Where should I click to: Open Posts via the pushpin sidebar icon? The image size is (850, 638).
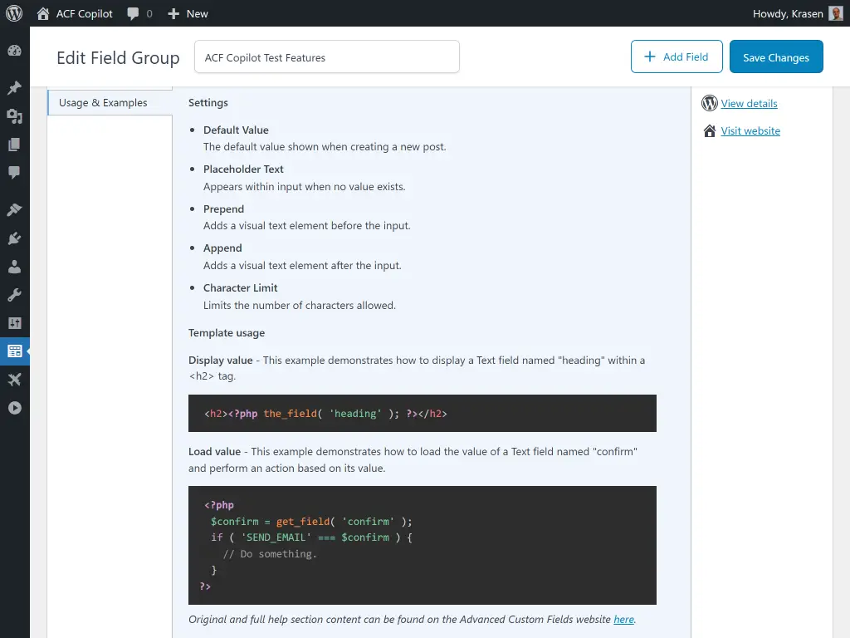point(15,87)
